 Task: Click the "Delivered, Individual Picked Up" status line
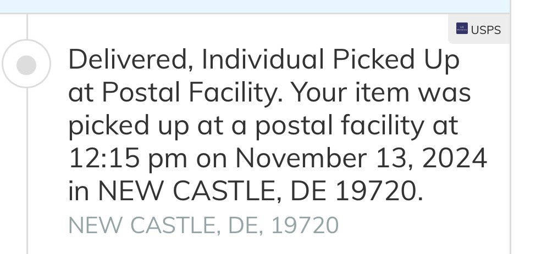pos(263,60)
